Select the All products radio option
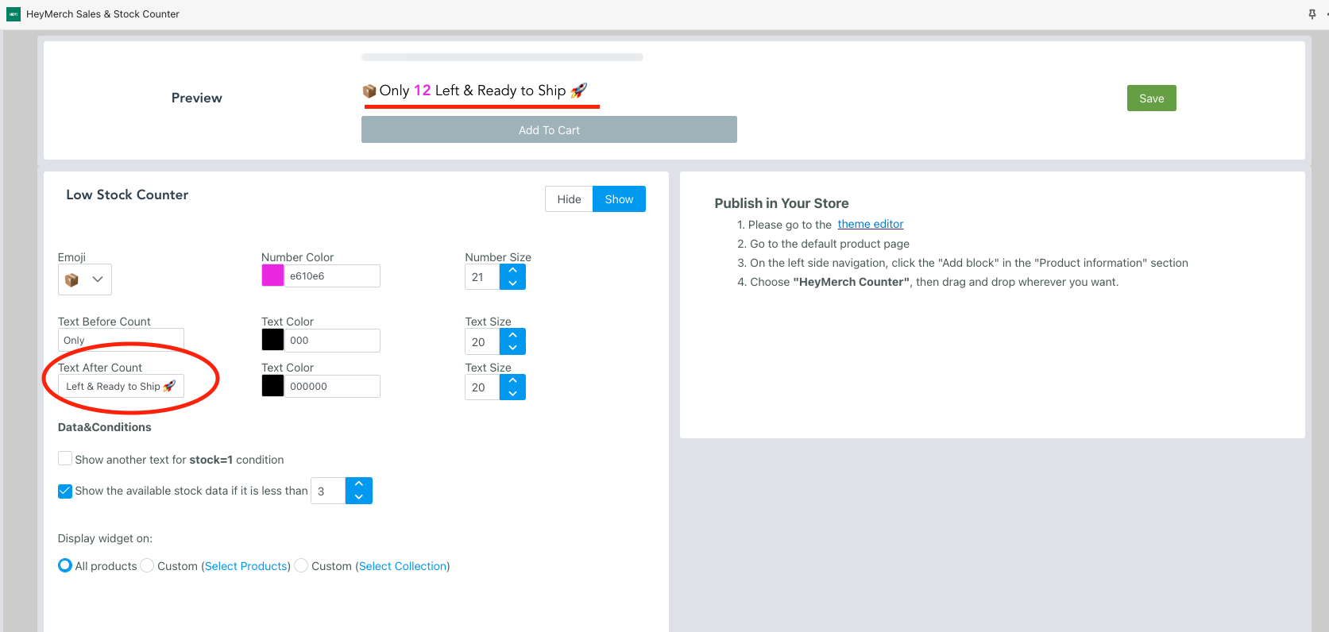This screenshot has width=1329, height=632. [x=65, y=566]
